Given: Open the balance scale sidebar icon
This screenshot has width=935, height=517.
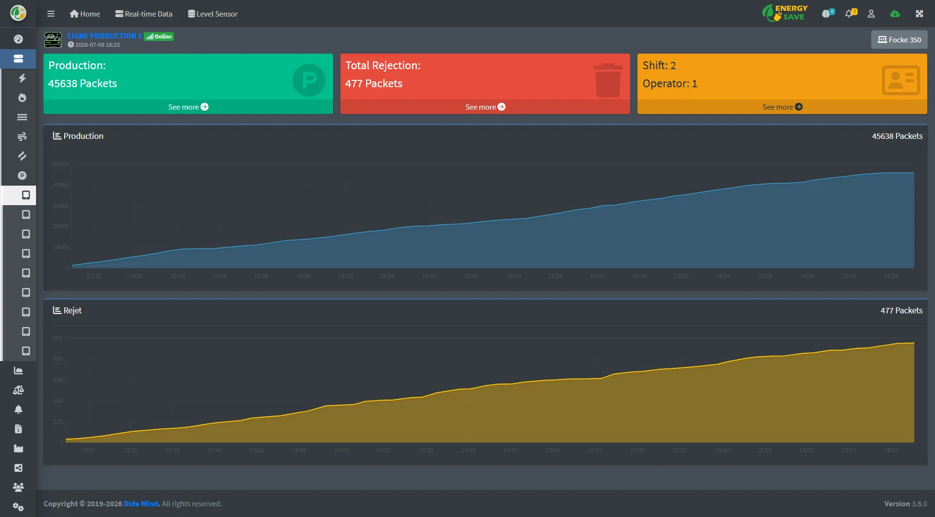Looking at the screenshot, I should click(x=19, y=390).
